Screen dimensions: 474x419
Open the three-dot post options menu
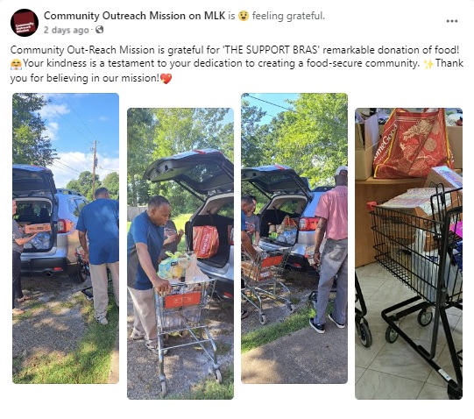click(451, 21)
